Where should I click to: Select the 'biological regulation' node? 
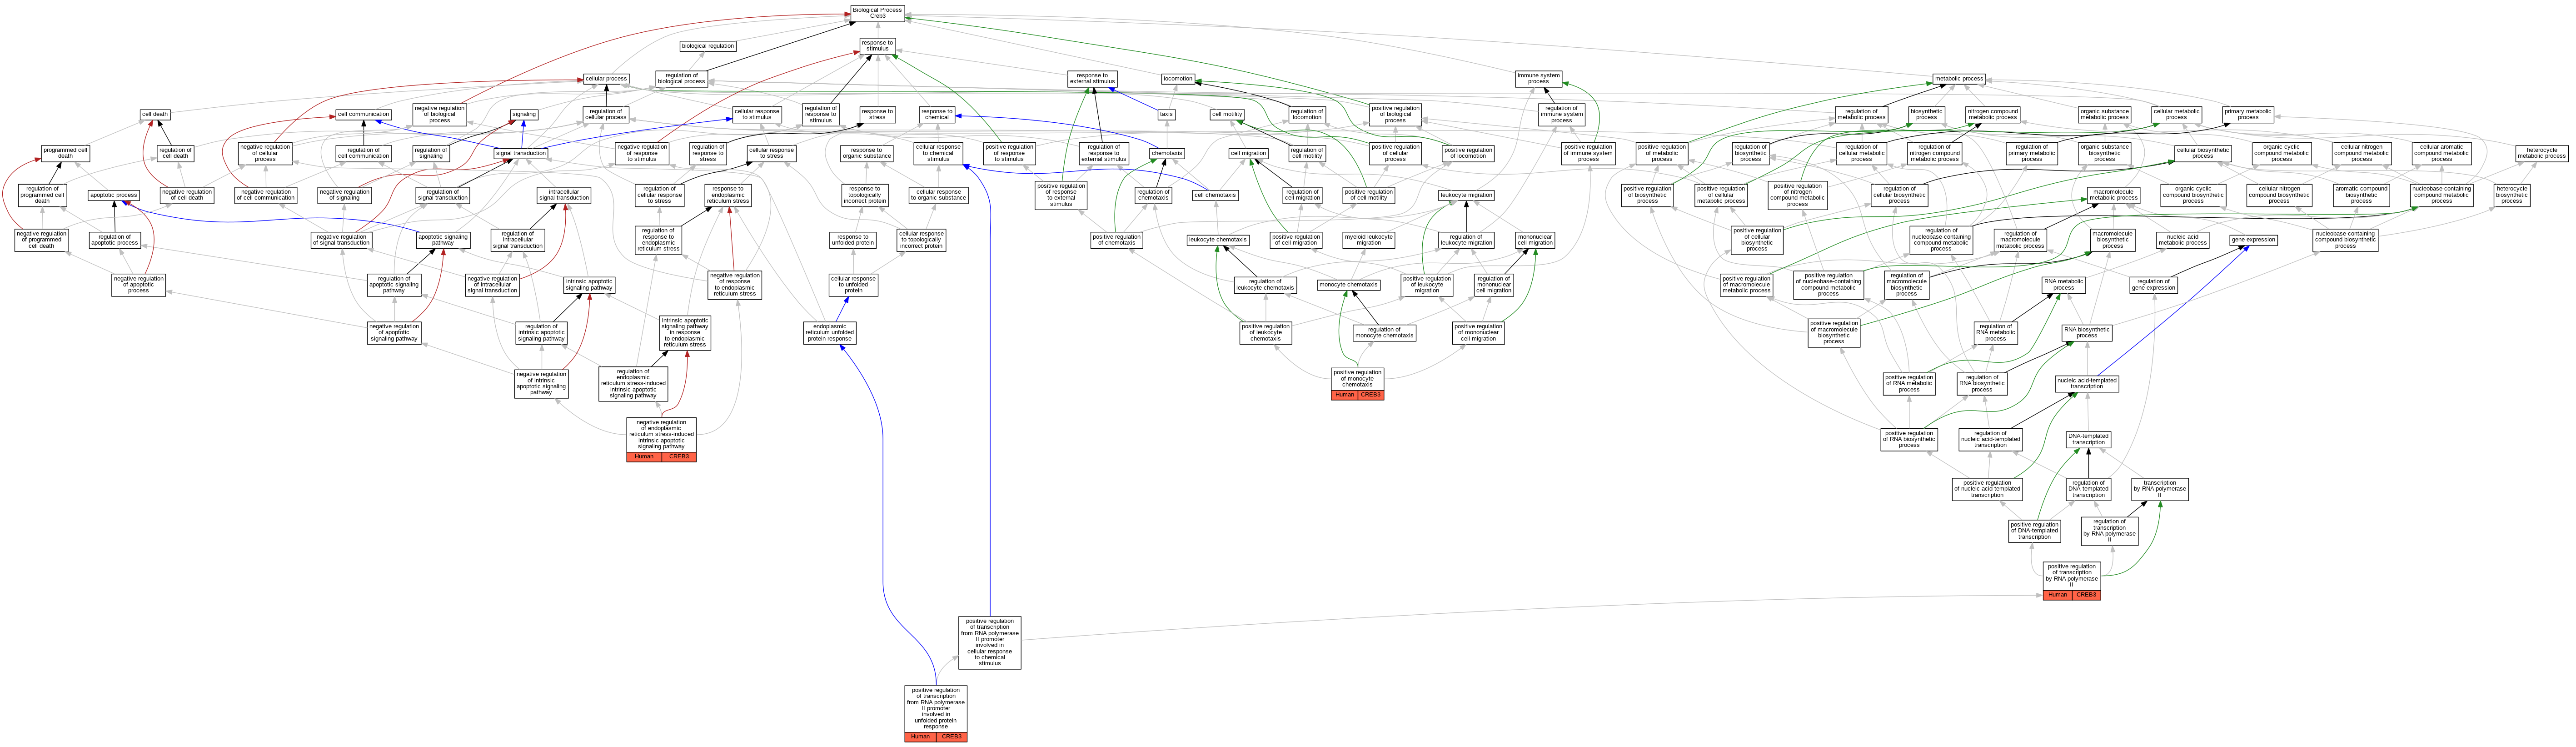[x=707, y=46]
